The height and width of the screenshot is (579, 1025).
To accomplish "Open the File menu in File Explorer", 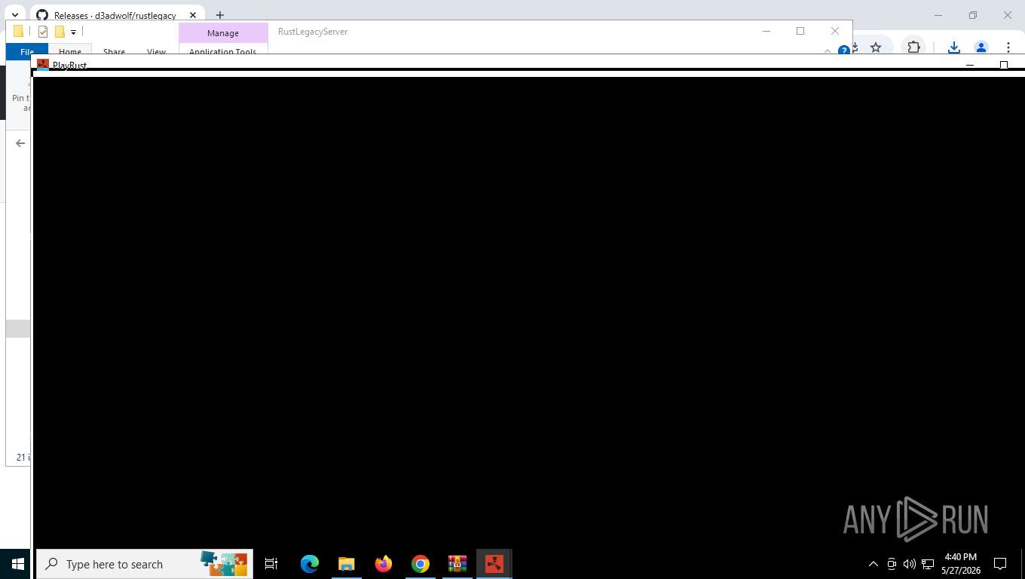I will click(26, 51).
